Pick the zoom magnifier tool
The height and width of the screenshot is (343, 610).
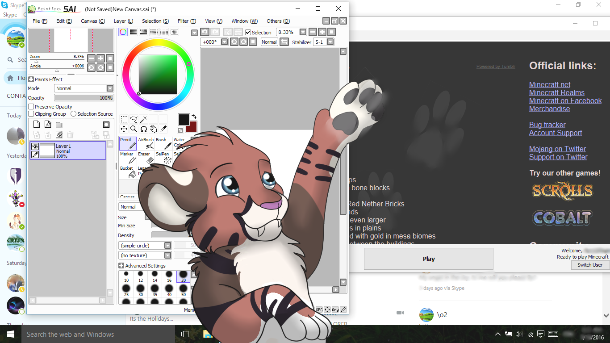(x=134, y=129)
